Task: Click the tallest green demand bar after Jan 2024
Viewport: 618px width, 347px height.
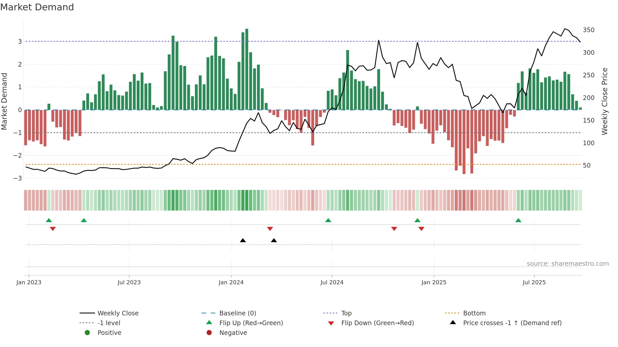Action: click(247, 69)
